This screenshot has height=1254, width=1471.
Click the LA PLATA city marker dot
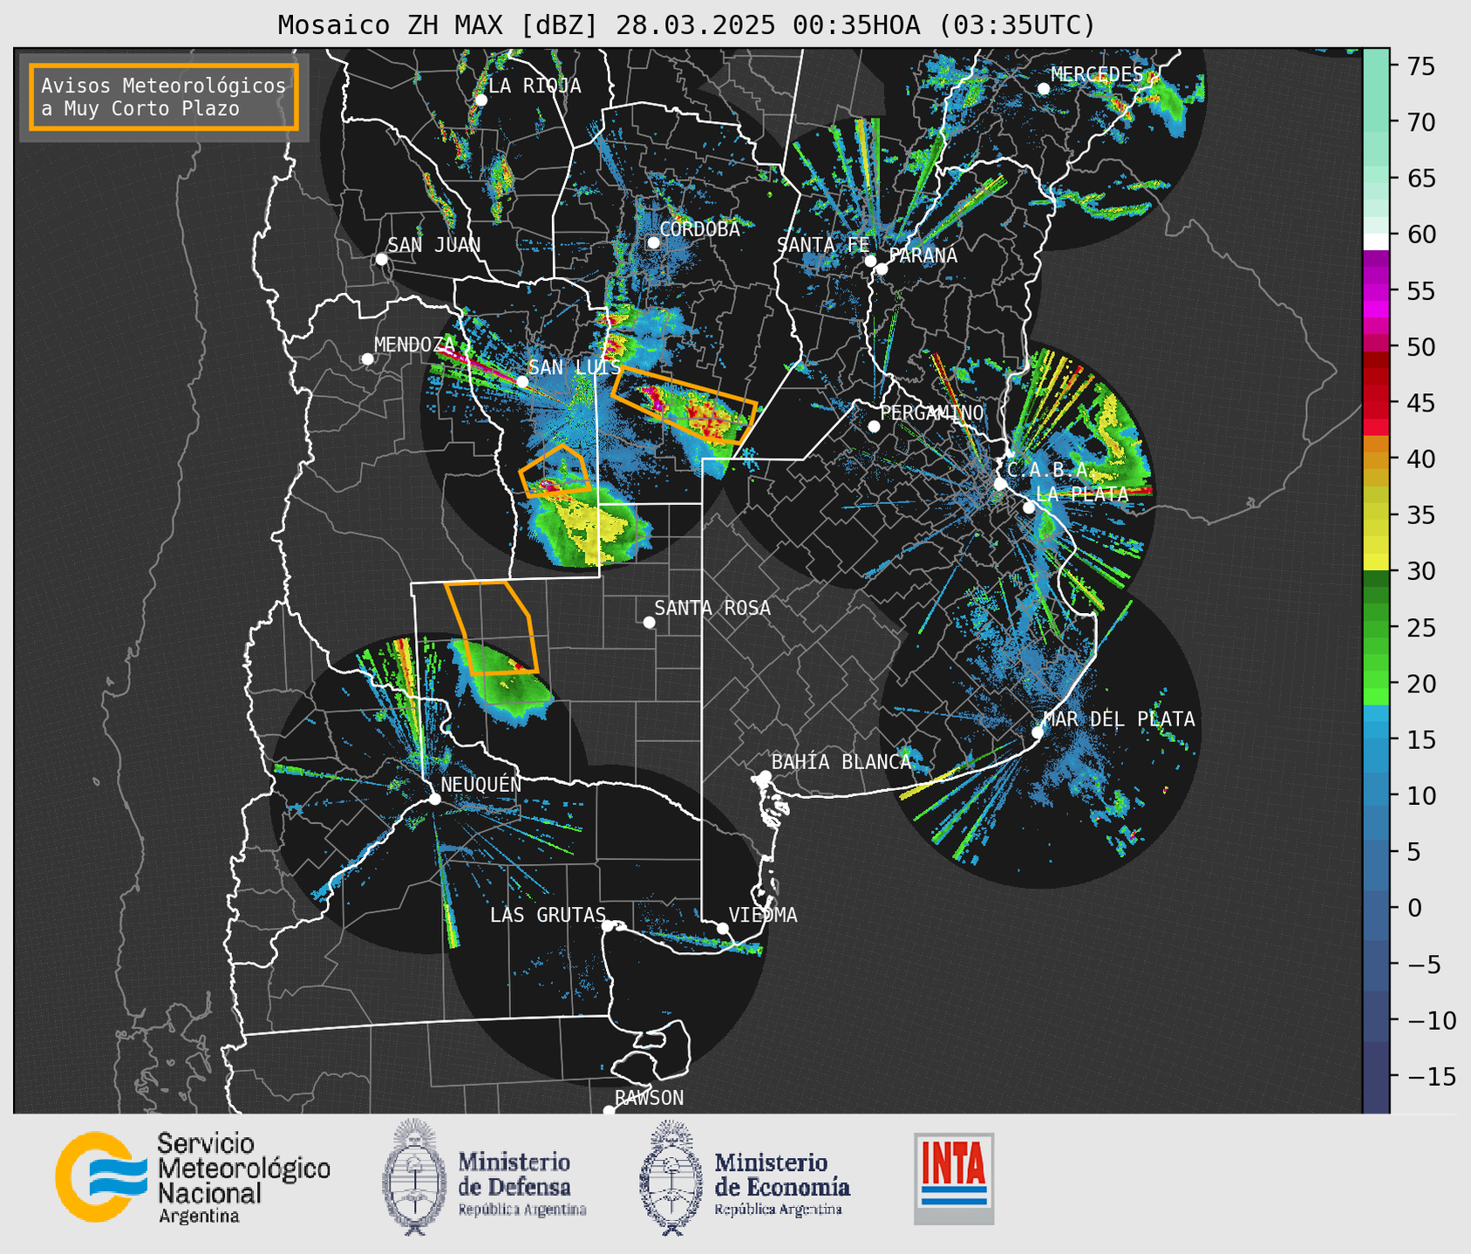tap(1029, 508)
